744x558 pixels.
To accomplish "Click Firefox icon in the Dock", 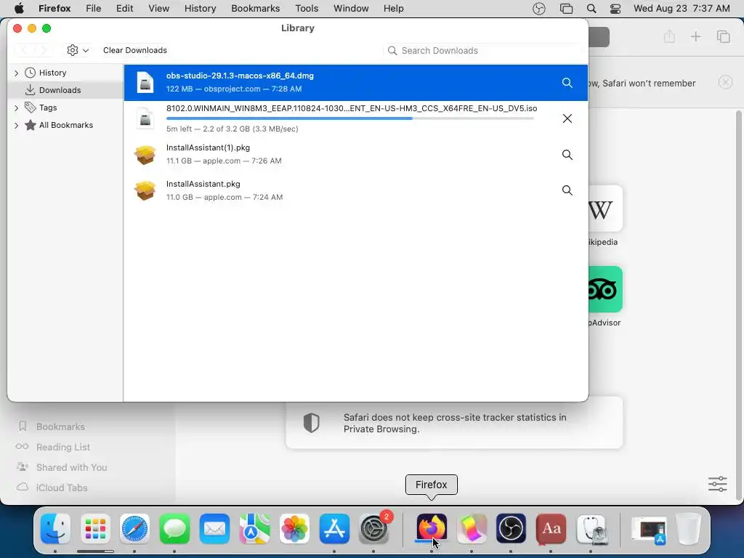I will pos(432,527).
